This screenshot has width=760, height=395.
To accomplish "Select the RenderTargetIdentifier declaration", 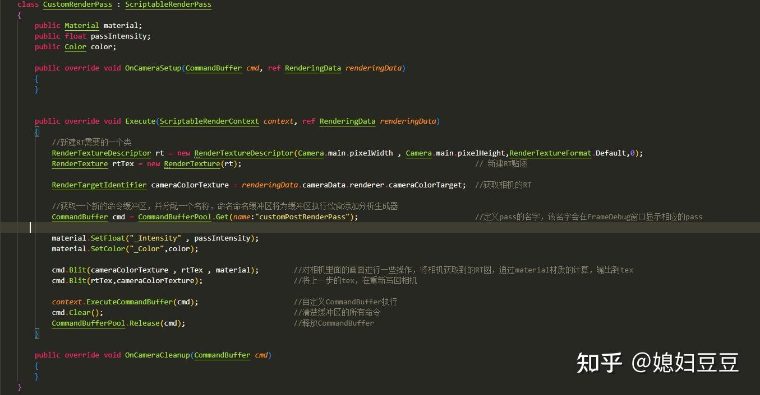I will click(x=99, y=185).
